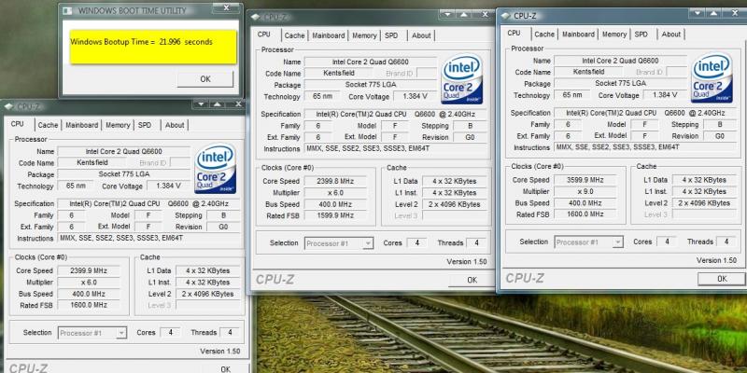Image resolution: width=747 pixels, height=373 pixels.
Task: Click Level 2 cache value in middle CPU-Z window
Action: [x=455, y=204]
